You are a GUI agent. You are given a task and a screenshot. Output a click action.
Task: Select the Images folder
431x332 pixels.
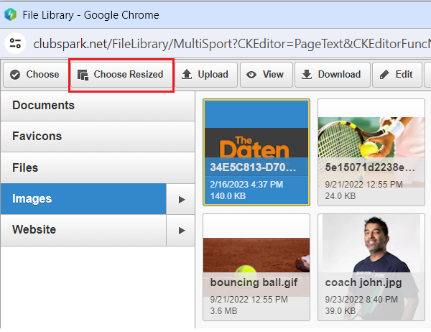click(83, 199)
